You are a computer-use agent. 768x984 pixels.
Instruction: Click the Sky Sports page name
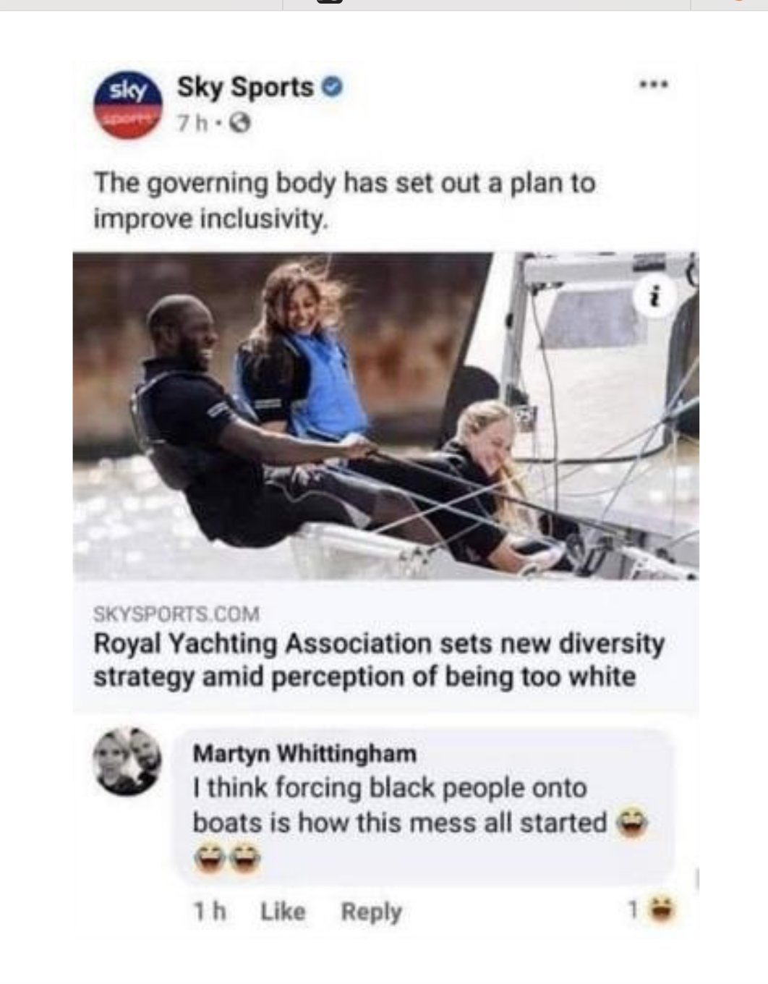(x=245, y=87)
